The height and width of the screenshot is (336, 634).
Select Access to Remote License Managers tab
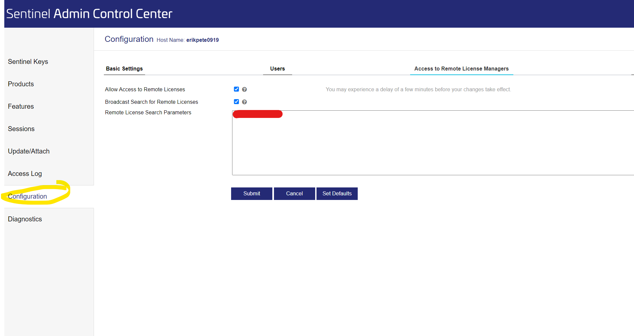point(462,69)
